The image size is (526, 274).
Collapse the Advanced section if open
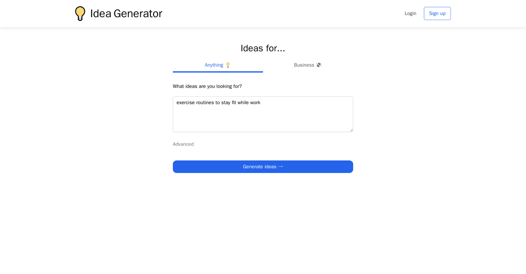click(x=183, y=144)
